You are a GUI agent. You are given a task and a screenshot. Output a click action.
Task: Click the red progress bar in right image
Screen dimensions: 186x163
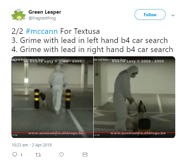pos(134,132)
